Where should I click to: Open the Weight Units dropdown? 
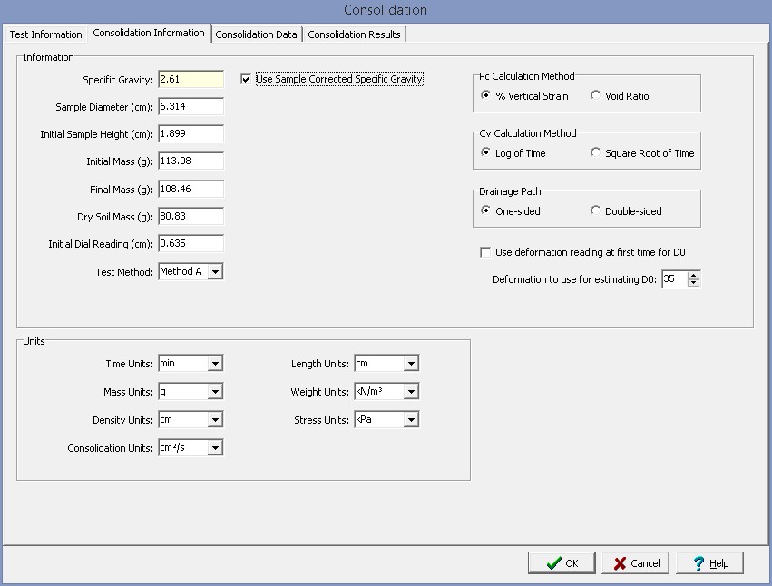411,392
